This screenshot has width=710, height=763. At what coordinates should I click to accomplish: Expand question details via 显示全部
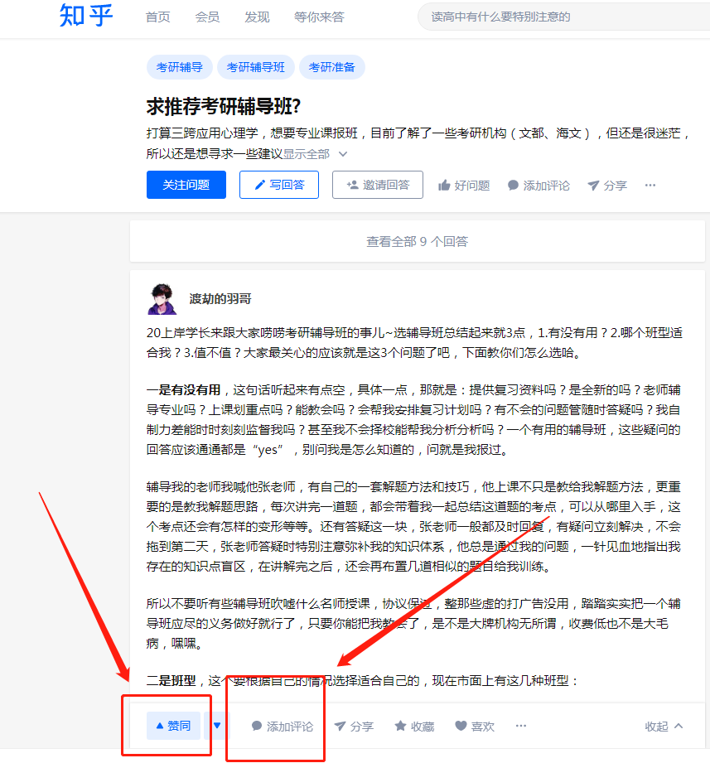315,154
